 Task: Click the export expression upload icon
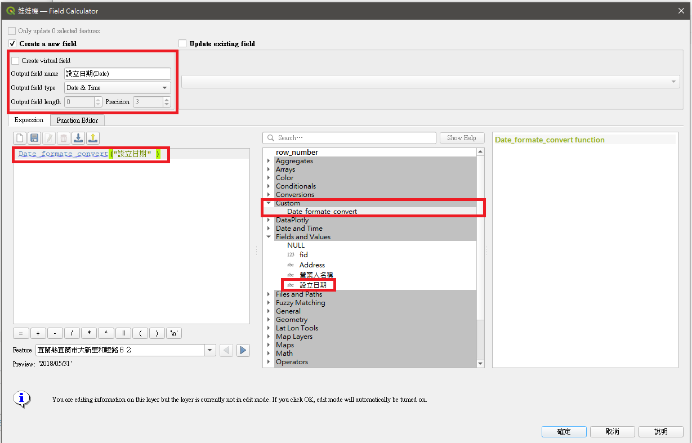93,138
